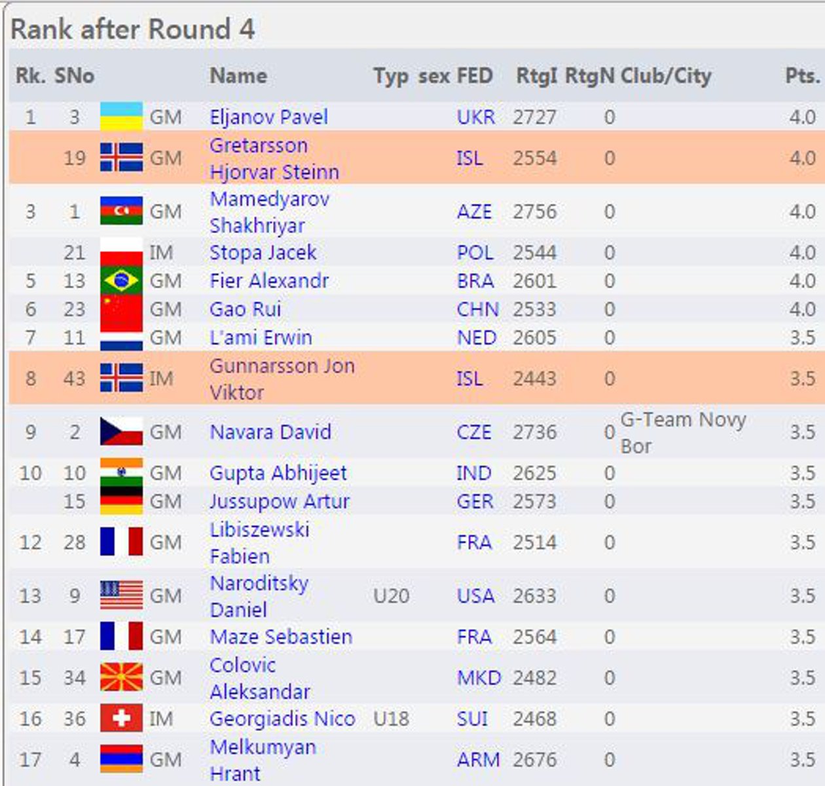
Task: Open Mamedyarov Shakhriyar player link
Action: pyautogui.click(x=269, y=212)
